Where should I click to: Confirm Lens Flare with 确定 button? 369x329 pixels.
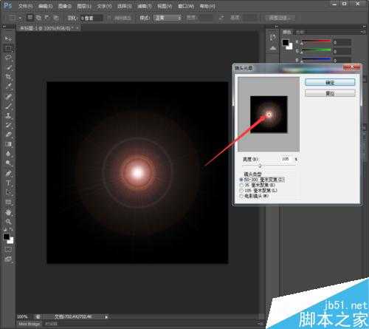click(x=330, y=83)
